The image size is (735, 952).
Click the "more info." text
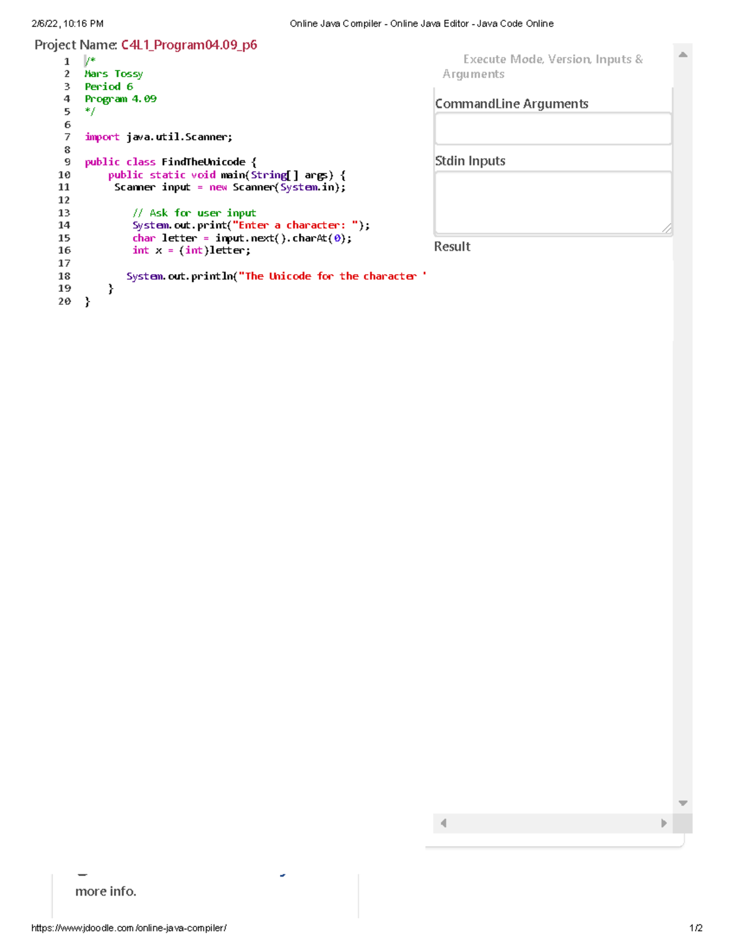coord(105,891)
